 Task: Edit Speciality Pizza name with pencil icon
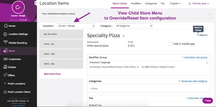tap(124, 36)
